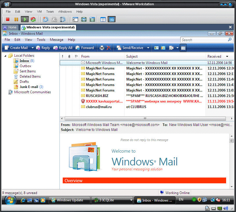Open the Send/Receive dropdown arrow
Image resolution: width=236 pixels, height=212 pixels.
pyautogui.click(x=148, y=48)
